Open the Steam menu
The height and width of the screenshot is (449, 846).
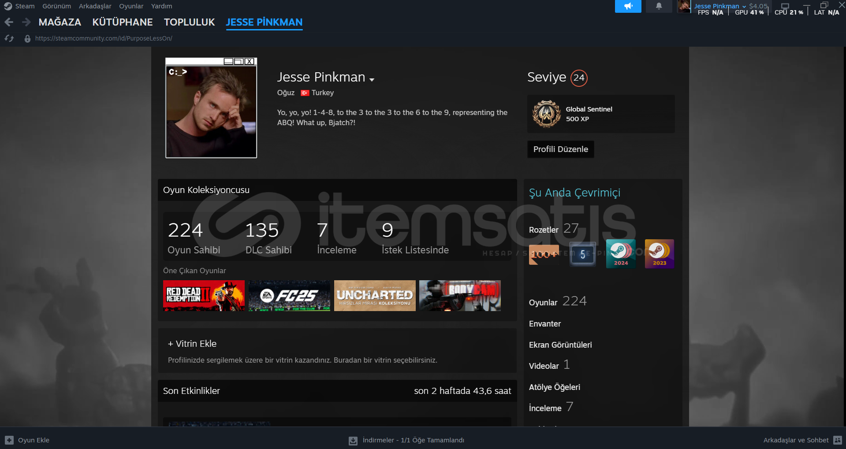click(x=25, y=6)
